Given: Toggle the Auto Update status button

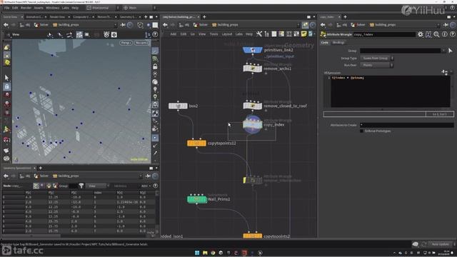Looking at the screenshot, I should click(440, 244).
